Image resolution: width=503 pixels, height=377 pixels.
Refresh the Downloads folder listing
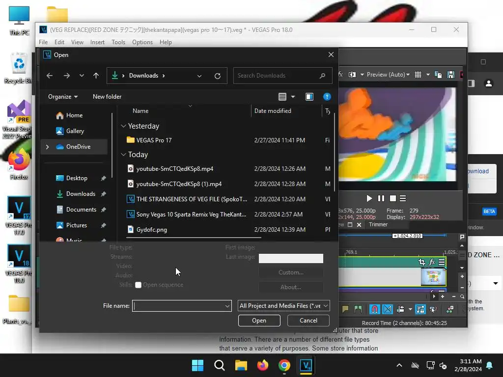tap(218, 76)
